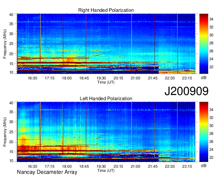Click the 22:30 time tick of bottom plot
Viewport: 217px width, 176px height.
170,166
